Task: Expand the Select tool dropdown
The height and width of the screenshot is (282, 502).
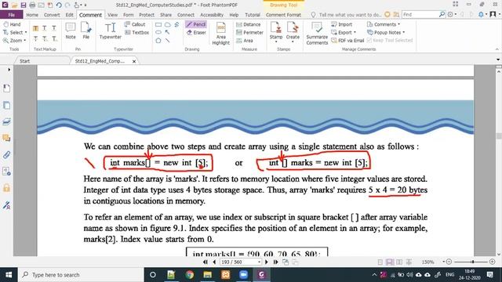Action: [x=26, y=32]
